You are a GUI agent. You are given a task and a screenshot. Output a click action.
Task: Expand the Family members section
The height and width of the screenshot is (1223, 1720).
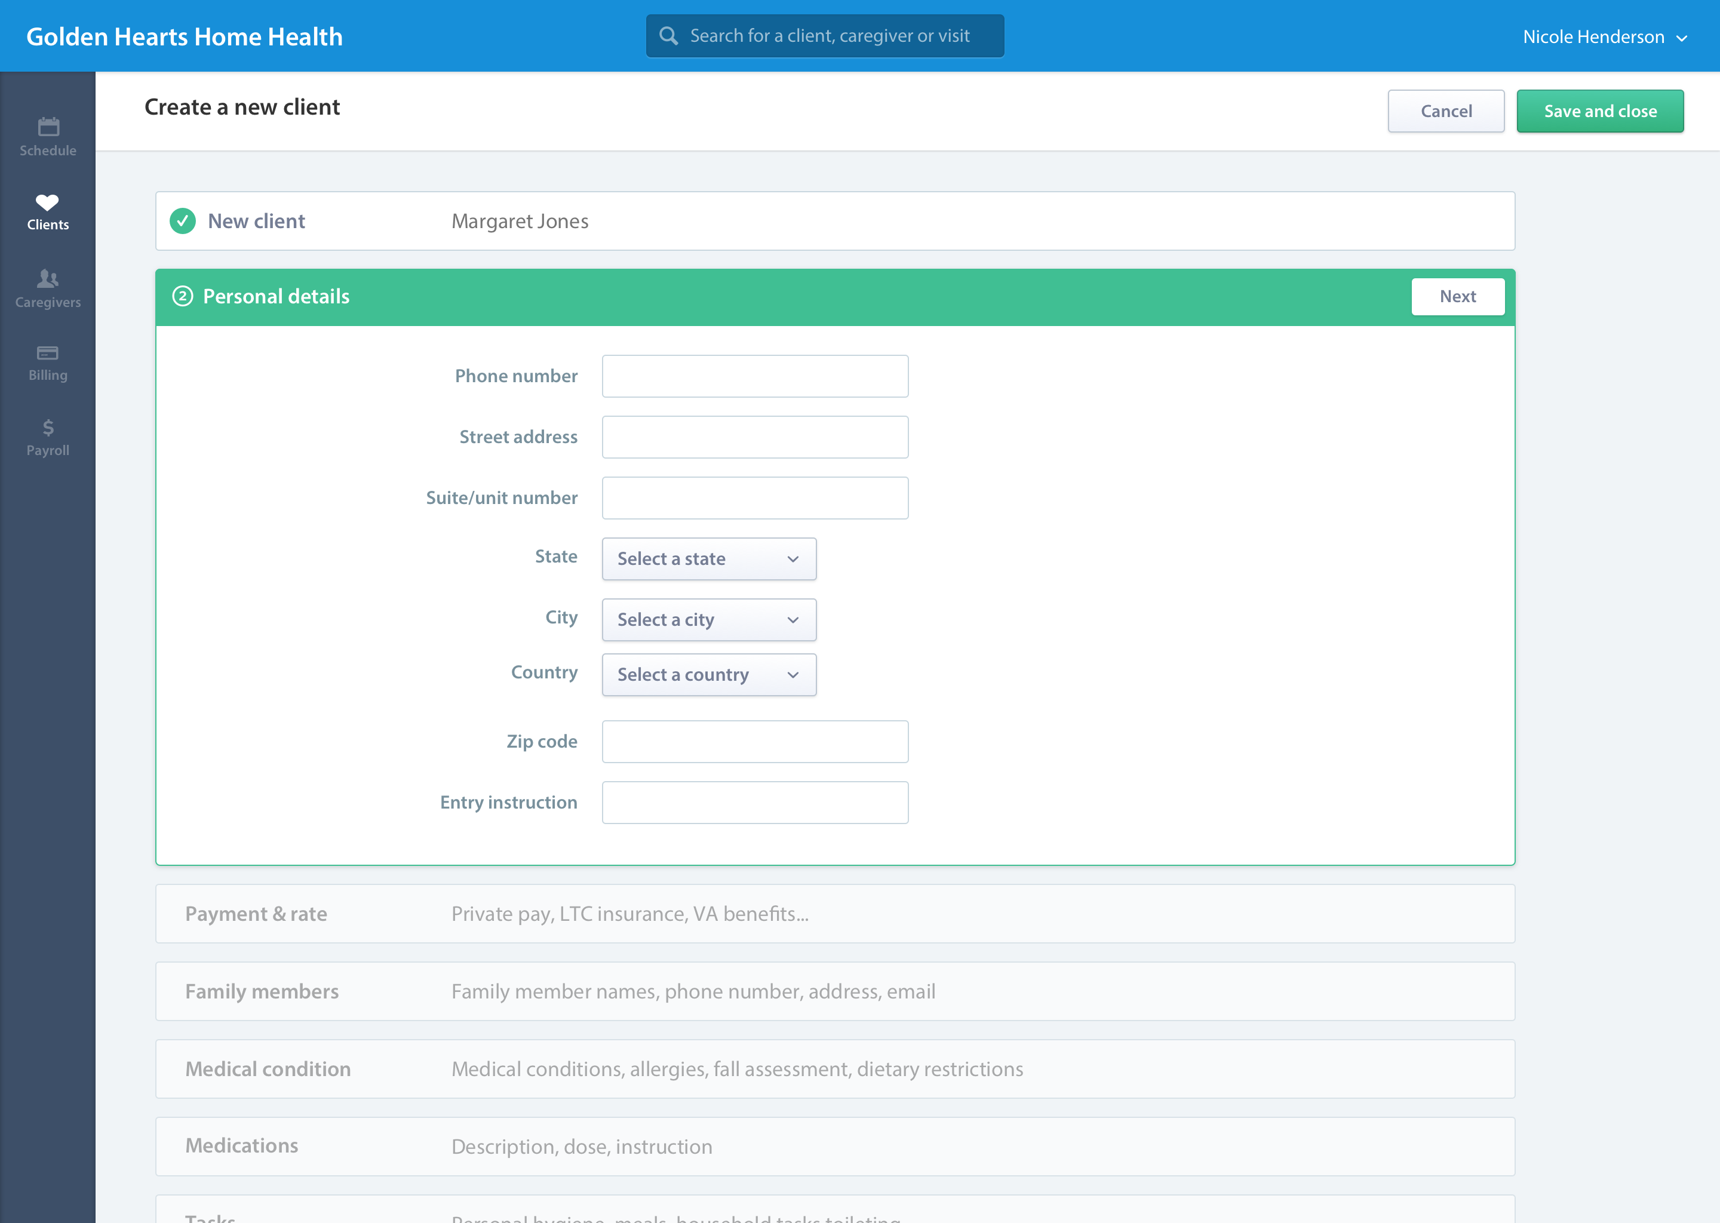coord(834,991)
